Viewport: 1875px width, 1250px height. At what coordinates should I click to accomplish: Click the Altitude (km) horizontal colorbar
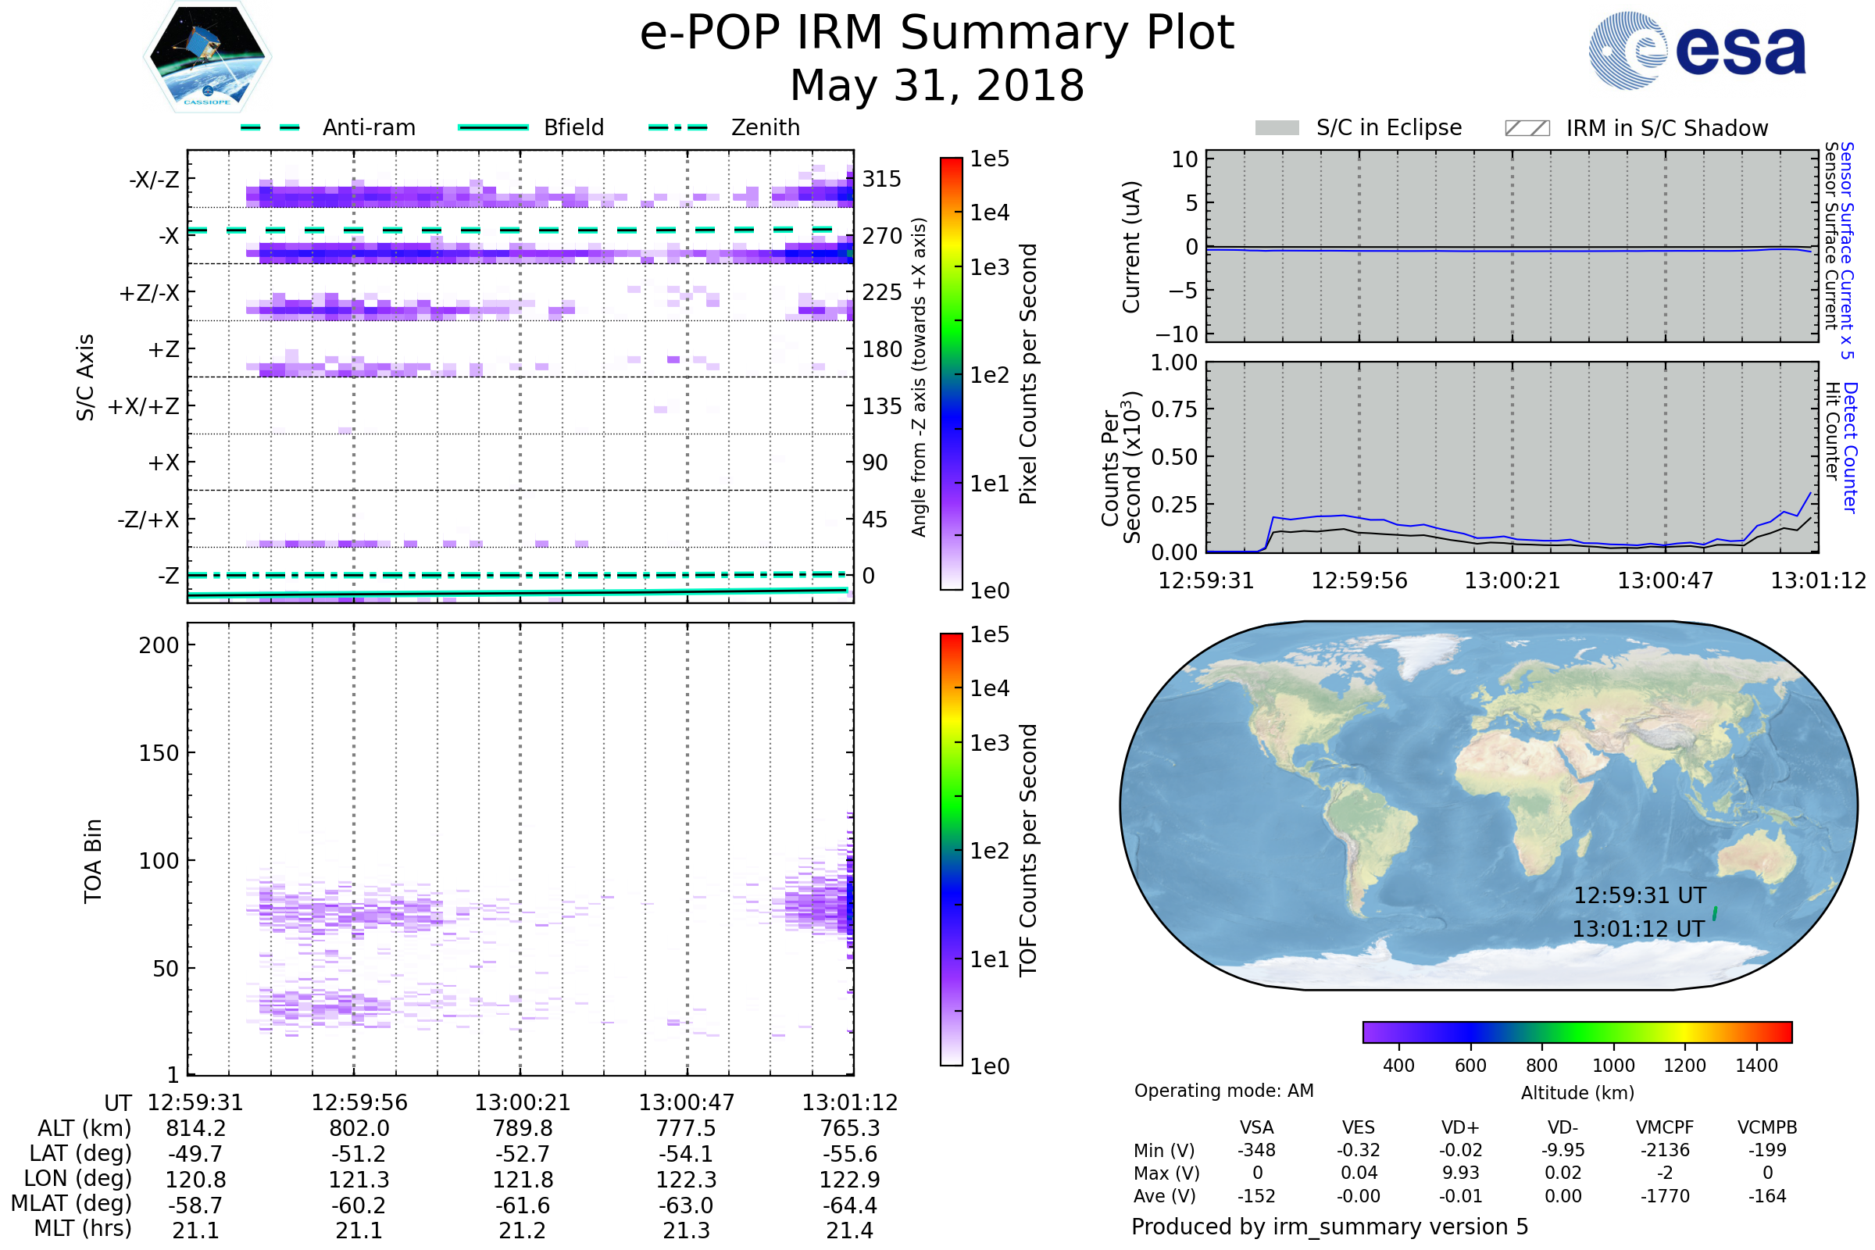click(x=1577, y=1032)
